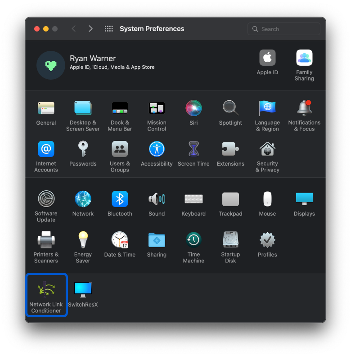Show all preferences with grid button
The image size is (351, 356).
coord(109,29)
